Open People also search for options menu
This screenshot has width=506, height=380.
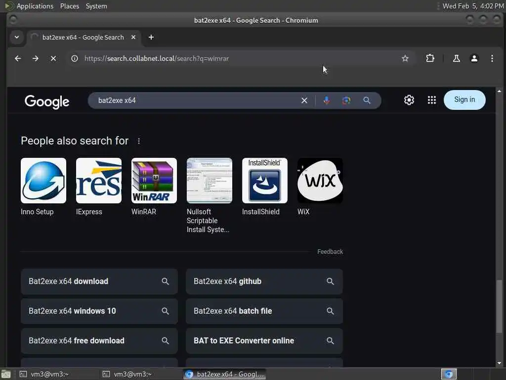point(139,141)
